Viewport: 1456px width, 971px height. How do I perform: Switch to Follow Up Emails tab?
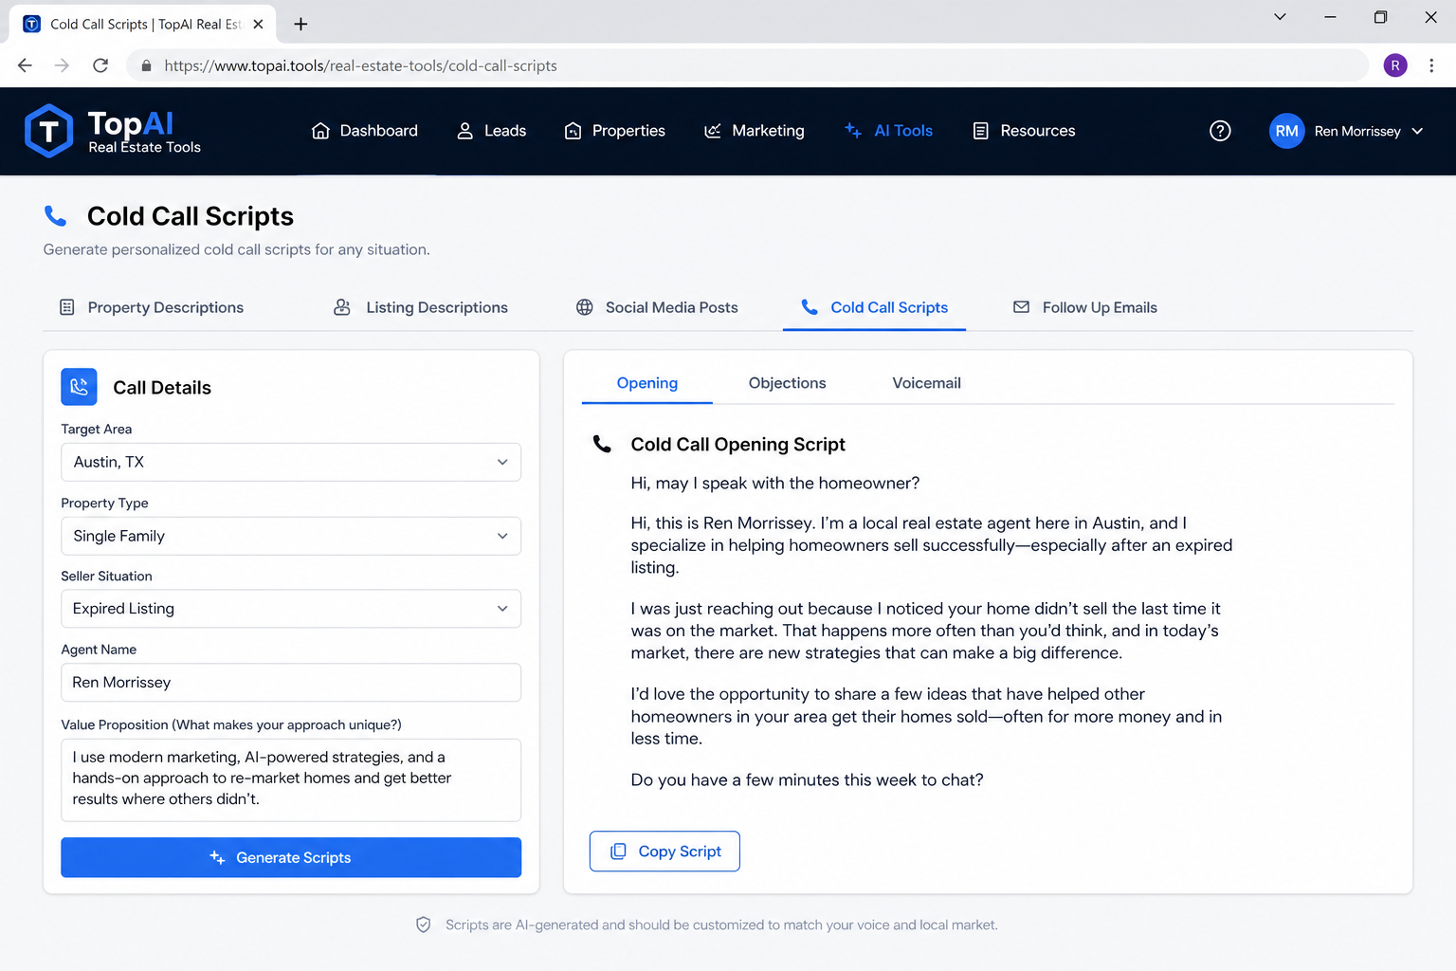[1085, 307]
